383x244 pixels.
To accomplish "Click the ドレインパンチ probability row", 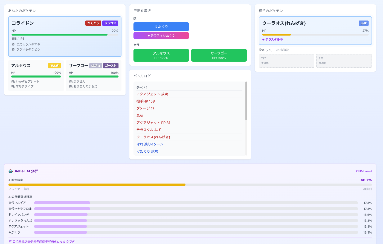I will pyautogui.click(x=190, y=215).
